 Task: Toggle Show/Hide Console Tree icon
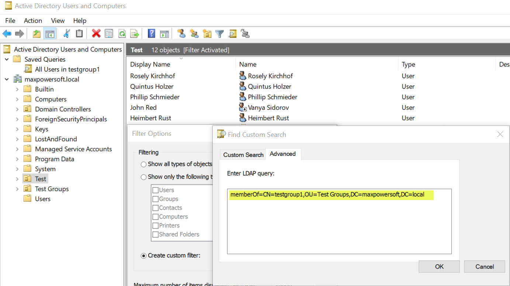coord(49,34)
